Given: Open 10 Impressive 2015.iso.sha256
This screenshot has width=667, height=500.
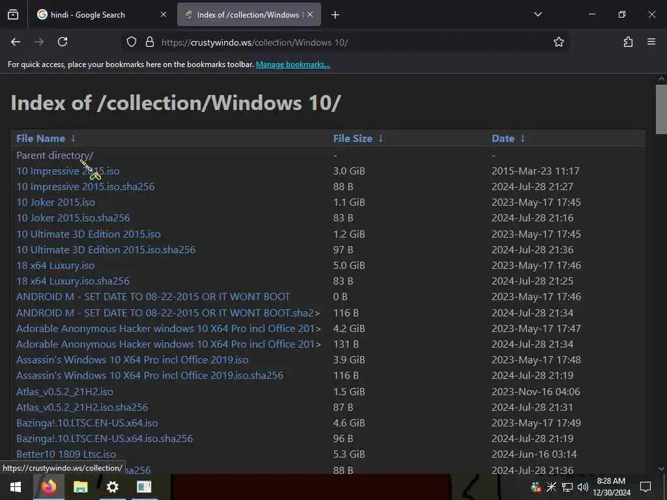Looking at the screenshot, I should [x=85, y=187].
